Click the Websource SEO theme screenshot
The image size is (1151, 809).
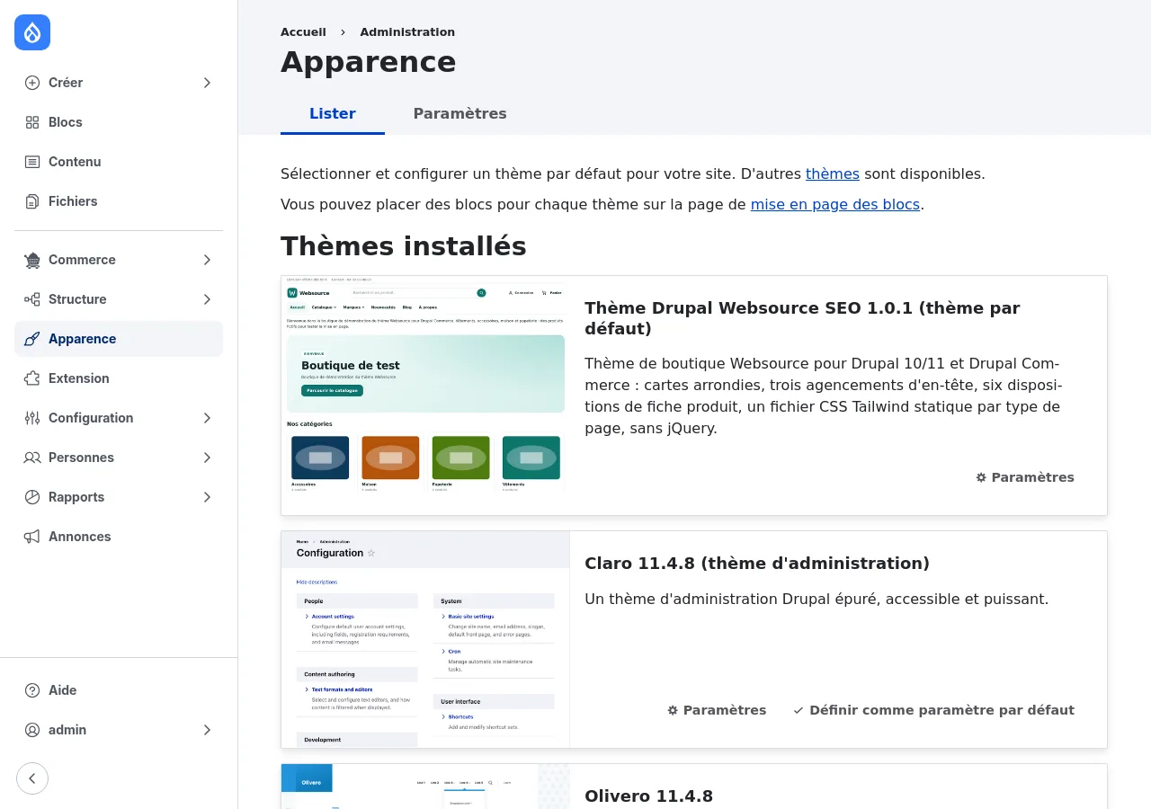tap(425, 385)
